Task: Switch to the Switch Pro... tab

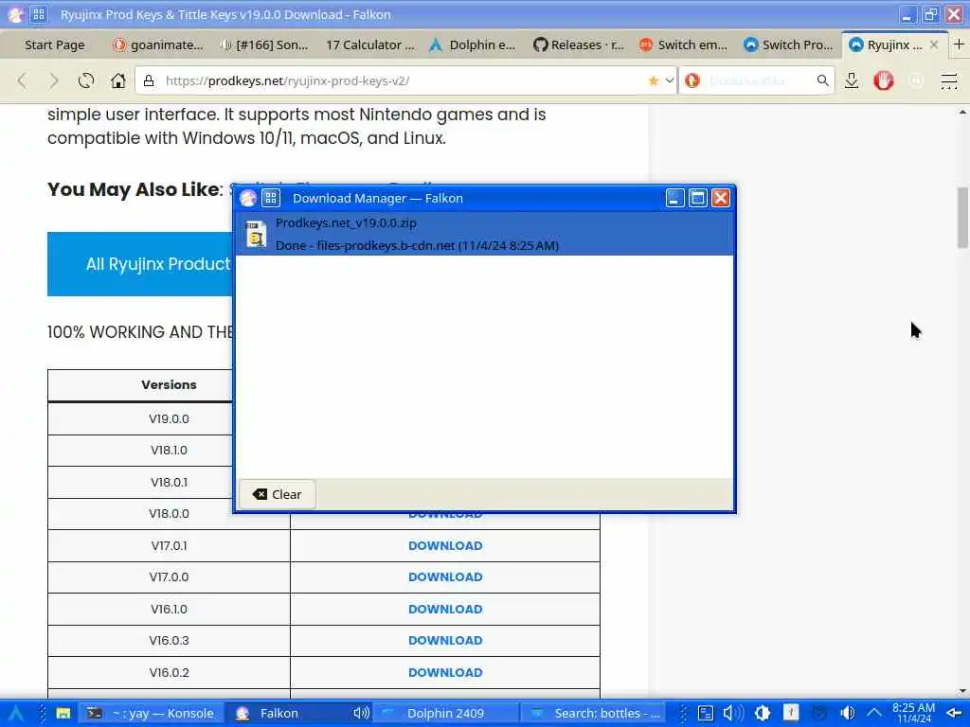Action: tap(789, 44)
